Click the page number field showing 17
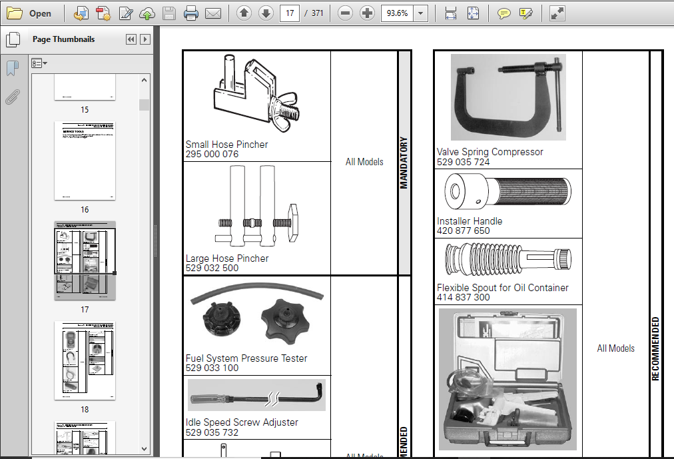 point(290,13)
